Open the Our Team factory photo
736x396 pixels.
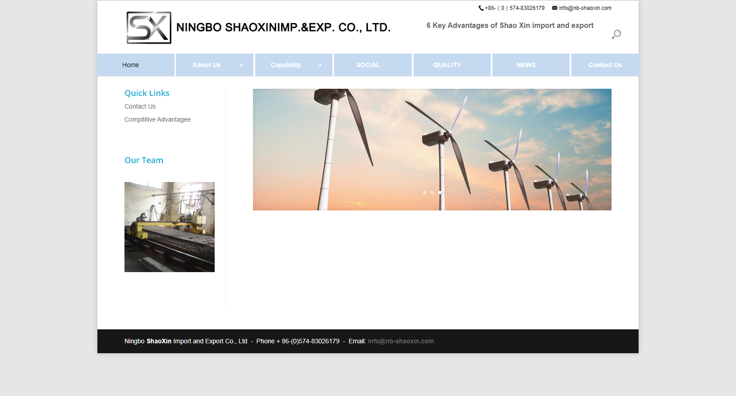coord(170,227)
